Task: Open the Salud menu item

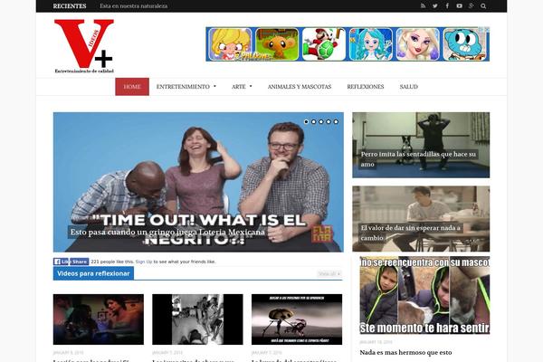Action: coord(409,87)
